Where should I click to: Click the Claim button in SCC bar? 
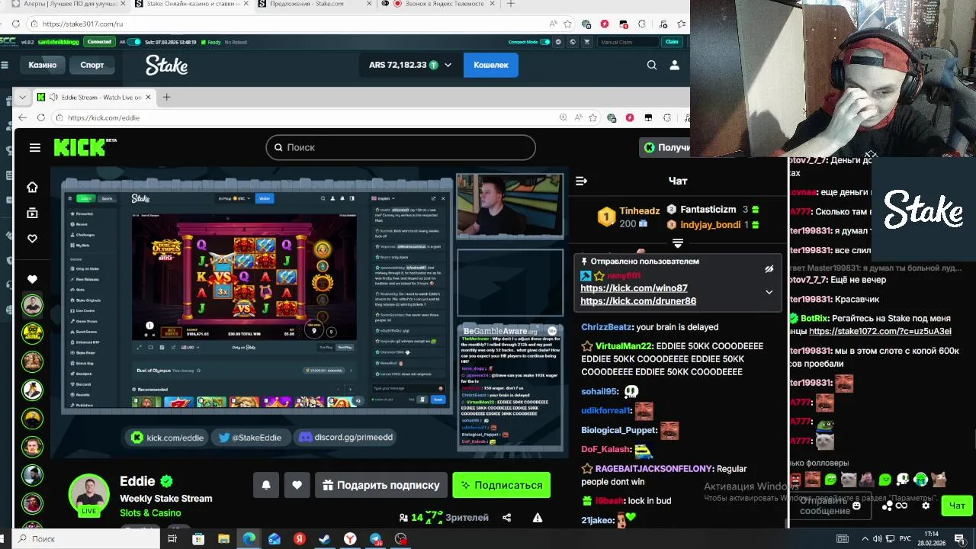pyautogui.click(x=672, y=42)
